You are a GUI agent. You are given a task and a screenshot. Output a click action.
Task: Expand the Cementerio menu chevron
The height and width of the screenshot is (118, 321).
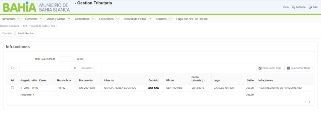point(93,19)
